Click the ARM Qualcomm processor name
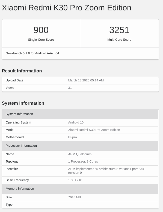The height and width of the screenshot is (212, 163). [x=80, y=154]
